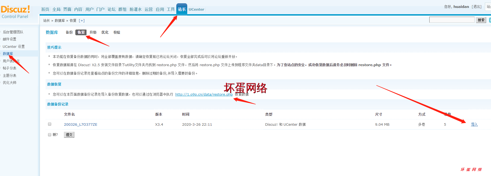The image size is (491, 176).
Task: Click the 技巧提示 section header
Action: pos(54,47)
